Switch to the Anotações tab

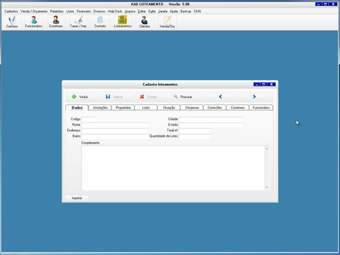point(100,107)
